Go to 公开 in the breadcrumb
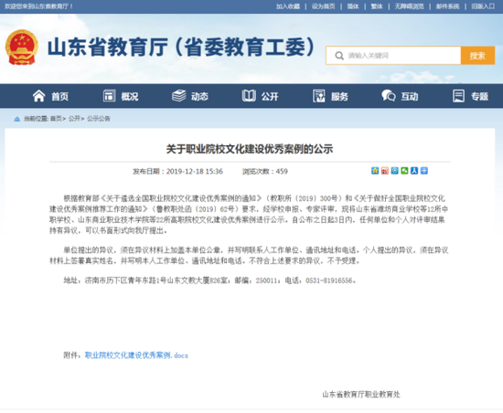Screen dimensions: 503x413 (74, 119)
